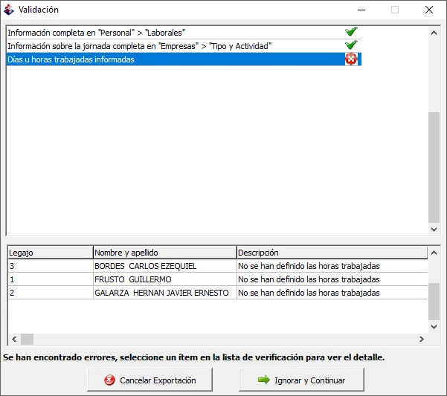Select the "Días u horas trabajadas informadas" item
Viewport: 447px width, 396px height.
click(184, 59)
